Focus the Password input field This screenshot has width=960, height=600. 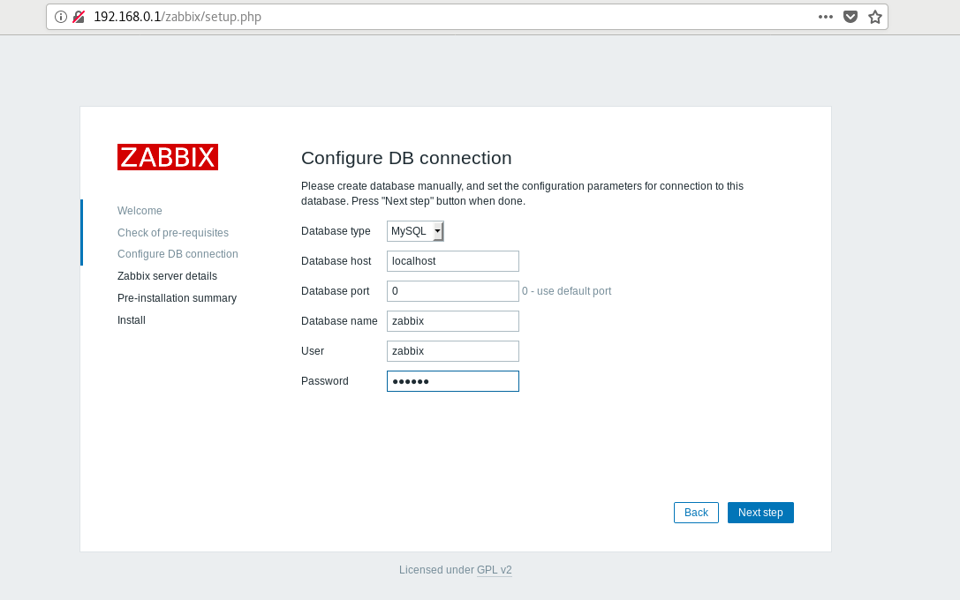[453, 381]
